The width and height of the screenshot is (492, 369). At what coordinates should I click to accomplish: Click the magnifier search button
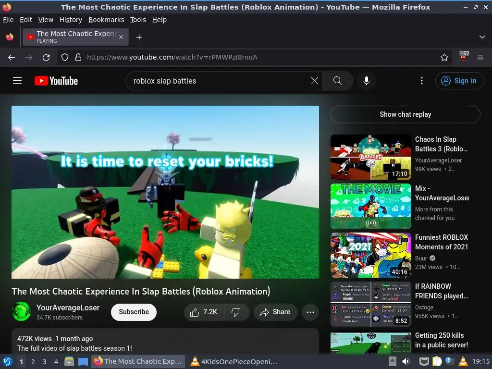coord(338,81)
